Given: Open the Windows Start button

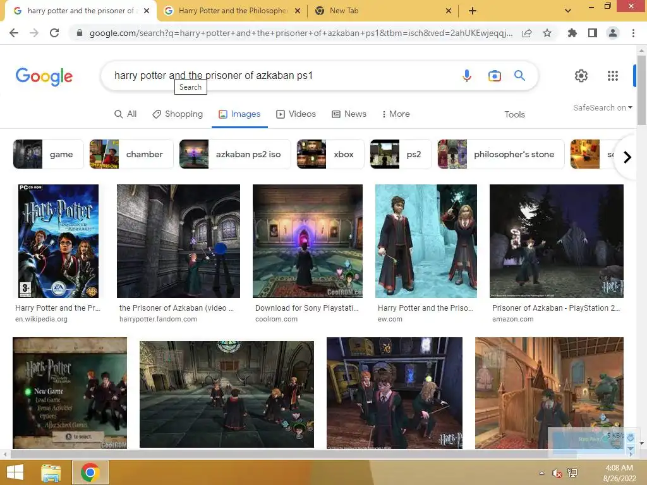Looking at the screenshot, I should point(15,472).
